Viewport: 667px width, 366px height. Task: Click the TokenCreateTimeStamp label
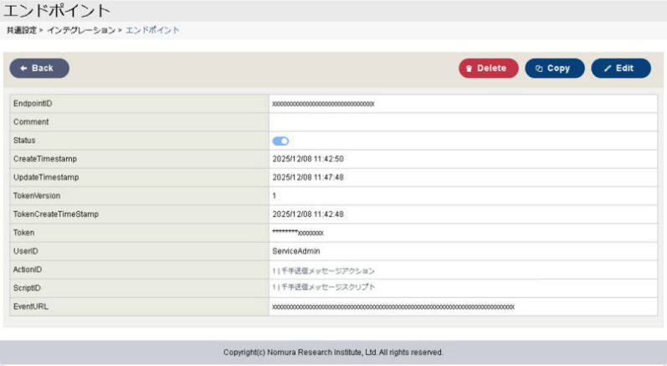click(56, 214)
